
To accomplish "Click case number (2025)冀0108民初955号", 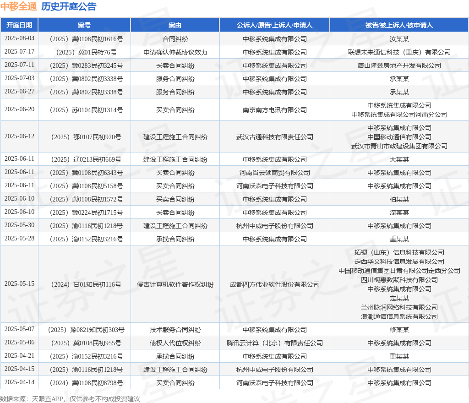I will coord(86,343).
